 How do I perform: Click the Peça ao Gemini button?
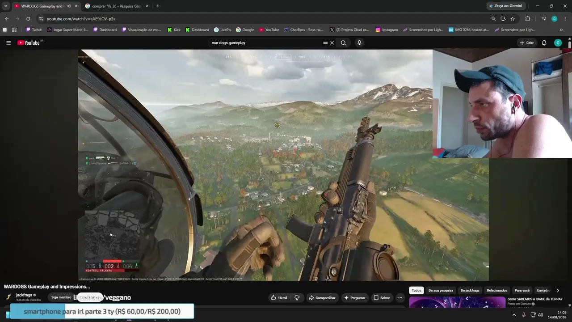point(505,6)
